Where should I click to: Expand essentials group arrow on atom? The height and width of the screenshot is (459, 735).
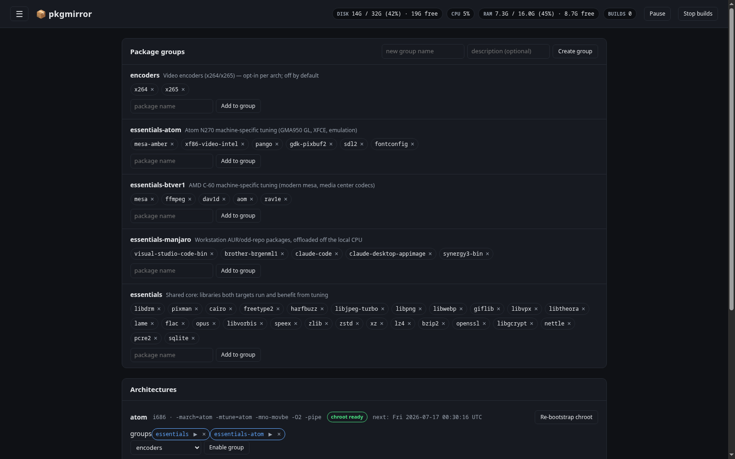coord(195,434)
